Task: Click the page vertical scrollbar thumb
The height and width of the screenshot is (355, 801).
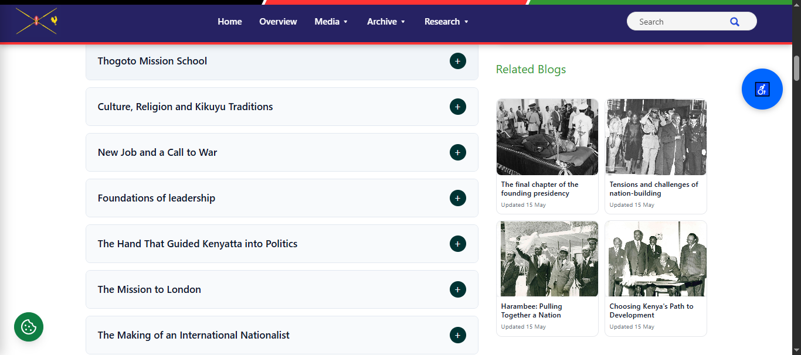Action: [x=796, y=68]
